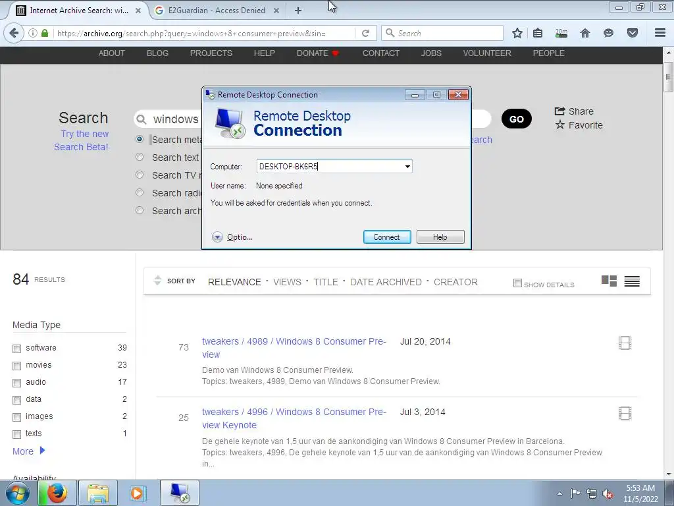Open Windows Start menu orb
Viewport: 674px width, 506px height.
18,493
